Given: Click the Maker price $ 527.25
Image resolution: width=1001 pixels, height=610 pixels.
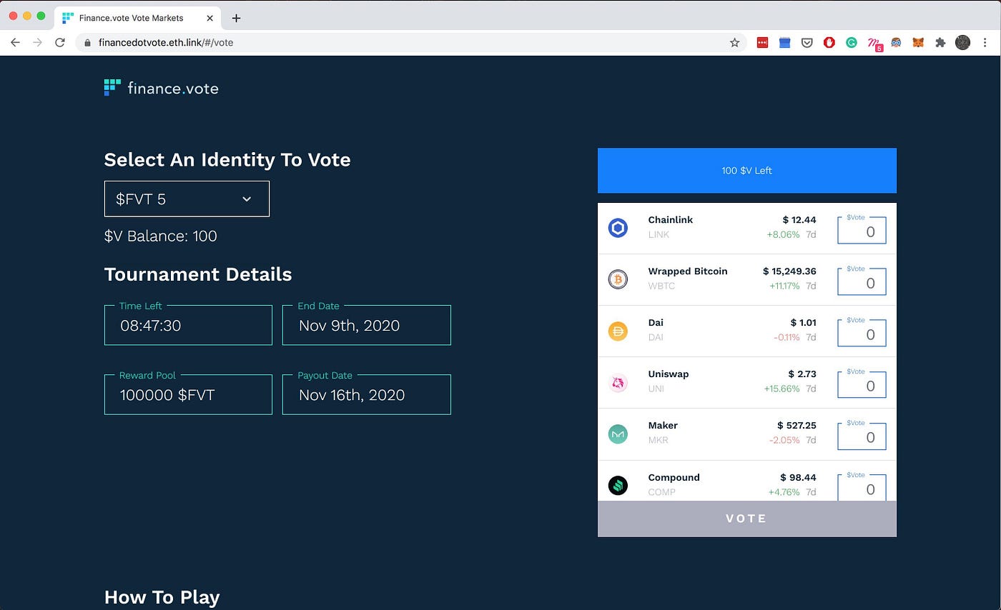Looking at the screenshot, I should (796, 426).
